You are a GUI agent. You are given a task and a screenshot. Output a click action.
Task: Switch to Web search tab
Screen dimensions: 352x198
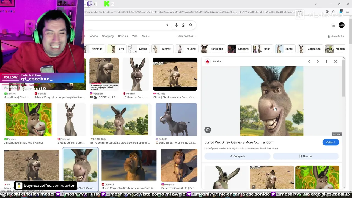pyautogui.click(x=135, y=36)
